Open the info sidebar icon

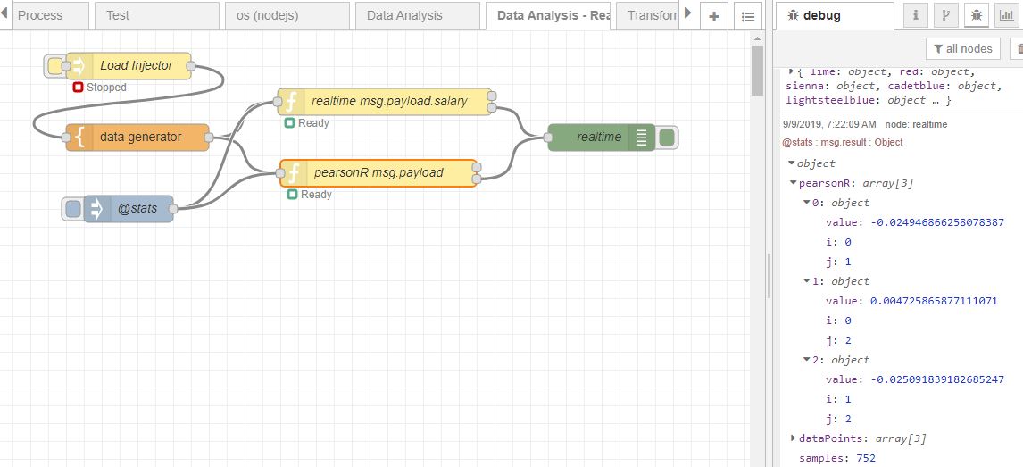click(x=916, y=16)
